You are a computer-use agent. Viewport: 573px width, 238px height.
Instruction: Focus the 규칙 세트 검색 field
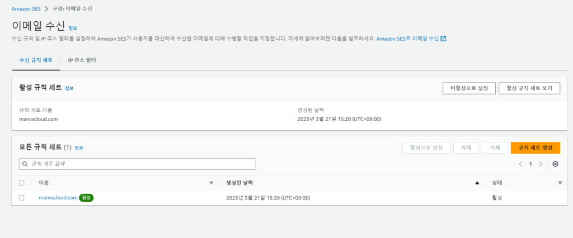click(x=140, y=164)
